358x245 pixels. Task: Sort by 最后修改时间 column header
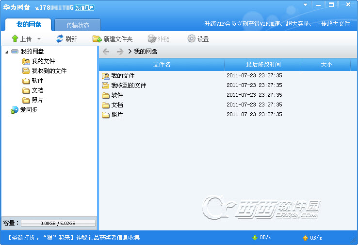pos(263,65)
